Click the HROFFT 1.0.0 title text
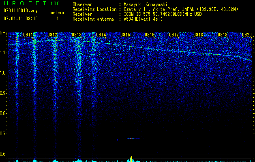The image size is (255, 162). tap(32, 3)
